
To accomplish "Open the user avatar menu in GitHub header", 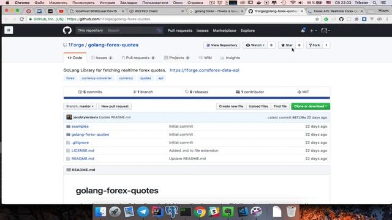I will 325,31.
